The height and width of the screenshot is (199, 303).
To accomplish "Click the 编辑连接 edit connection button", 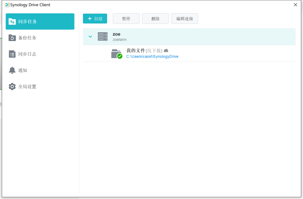I will tap(184, 19).
